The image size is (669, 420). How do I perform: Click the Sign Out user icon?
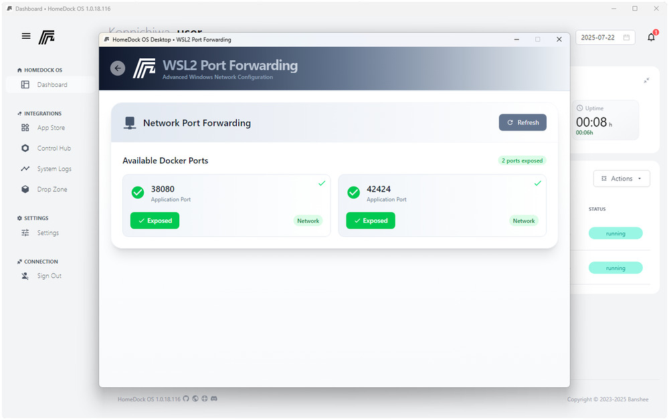tap(25, 276)
